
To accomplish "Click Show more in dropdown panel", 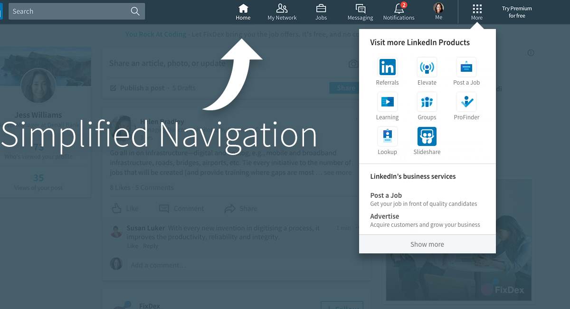I will coord(427,244).
